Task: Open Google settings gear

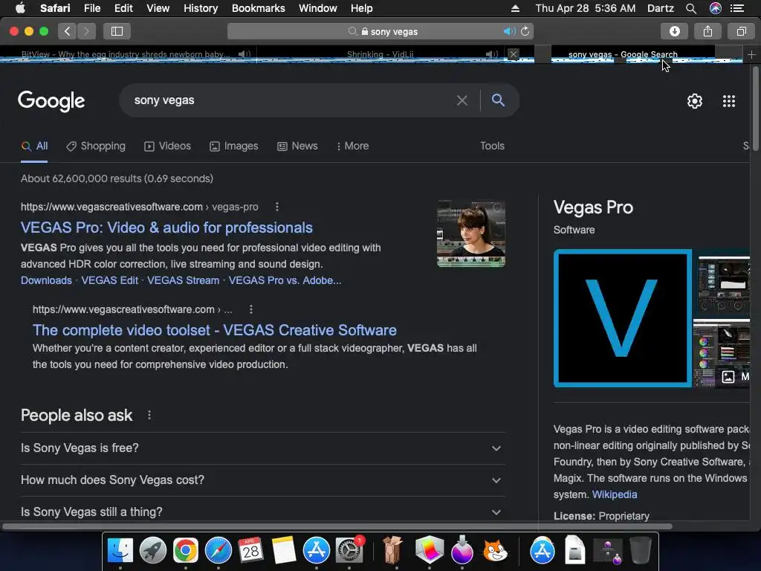Action: (x=695, y=101)
